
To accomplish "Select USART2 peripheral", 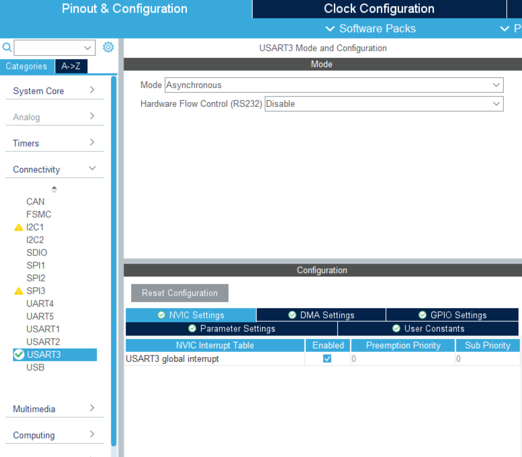I will 43,342.
